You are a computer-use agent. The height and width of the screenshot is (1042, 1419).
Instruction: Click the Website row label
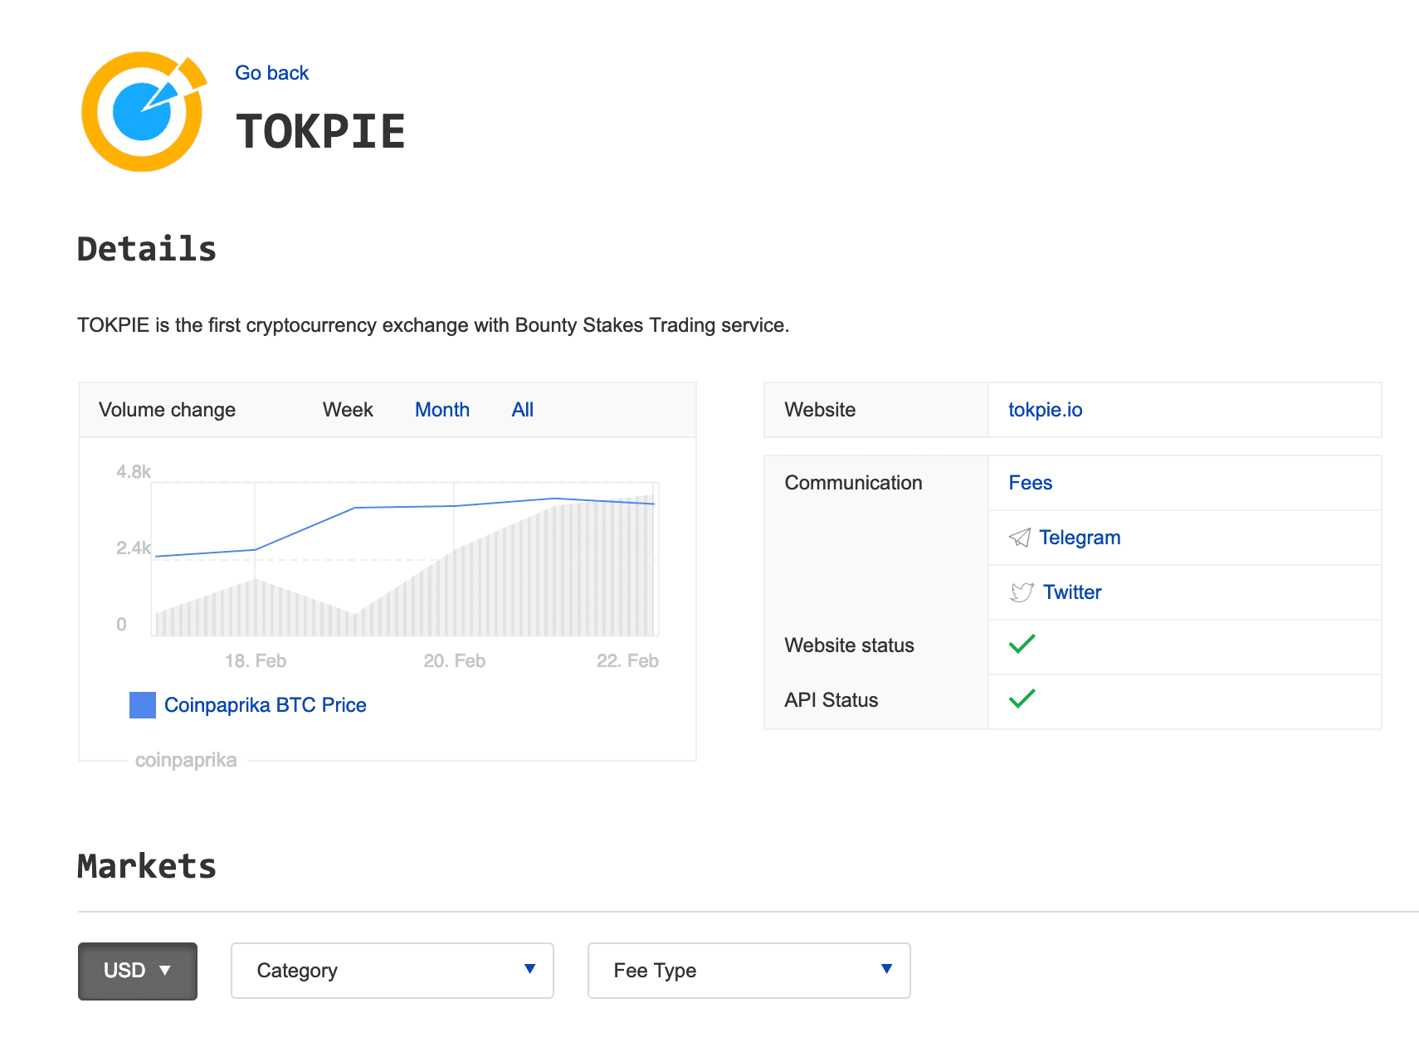tap(820, 410)
